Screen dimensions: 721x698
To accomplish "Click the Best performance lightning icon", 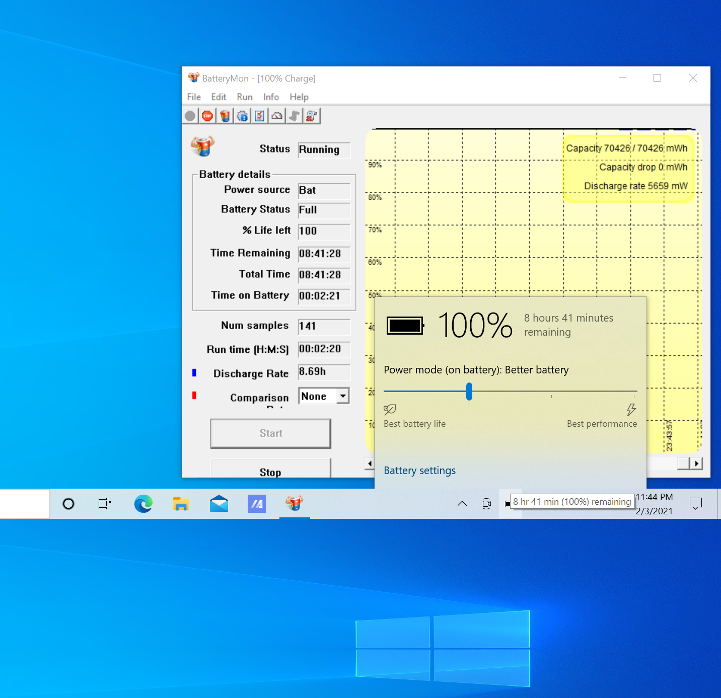I will (631, 409).
